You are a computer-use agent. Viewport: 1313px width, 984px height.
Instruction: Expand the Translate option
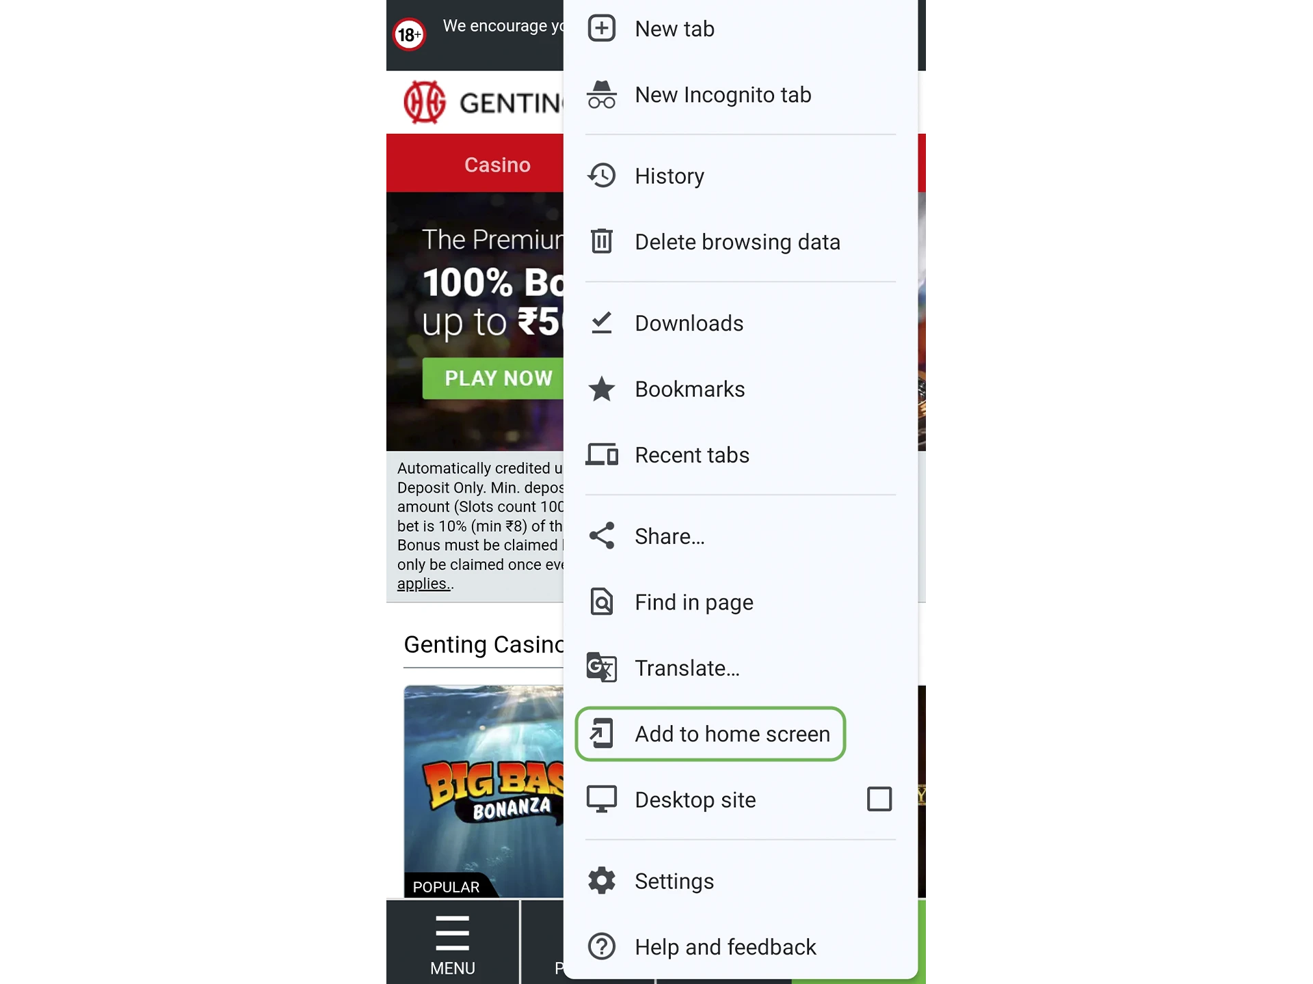pos(687,668)
